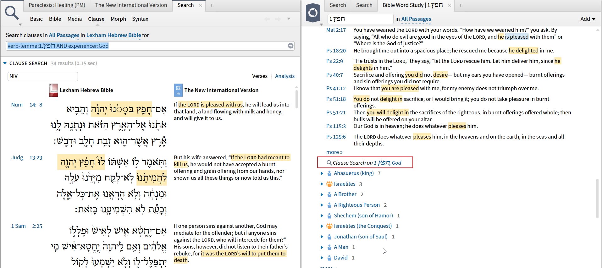Select the Media search type
The image size is (602, 268).
click(x=75, y=19)
